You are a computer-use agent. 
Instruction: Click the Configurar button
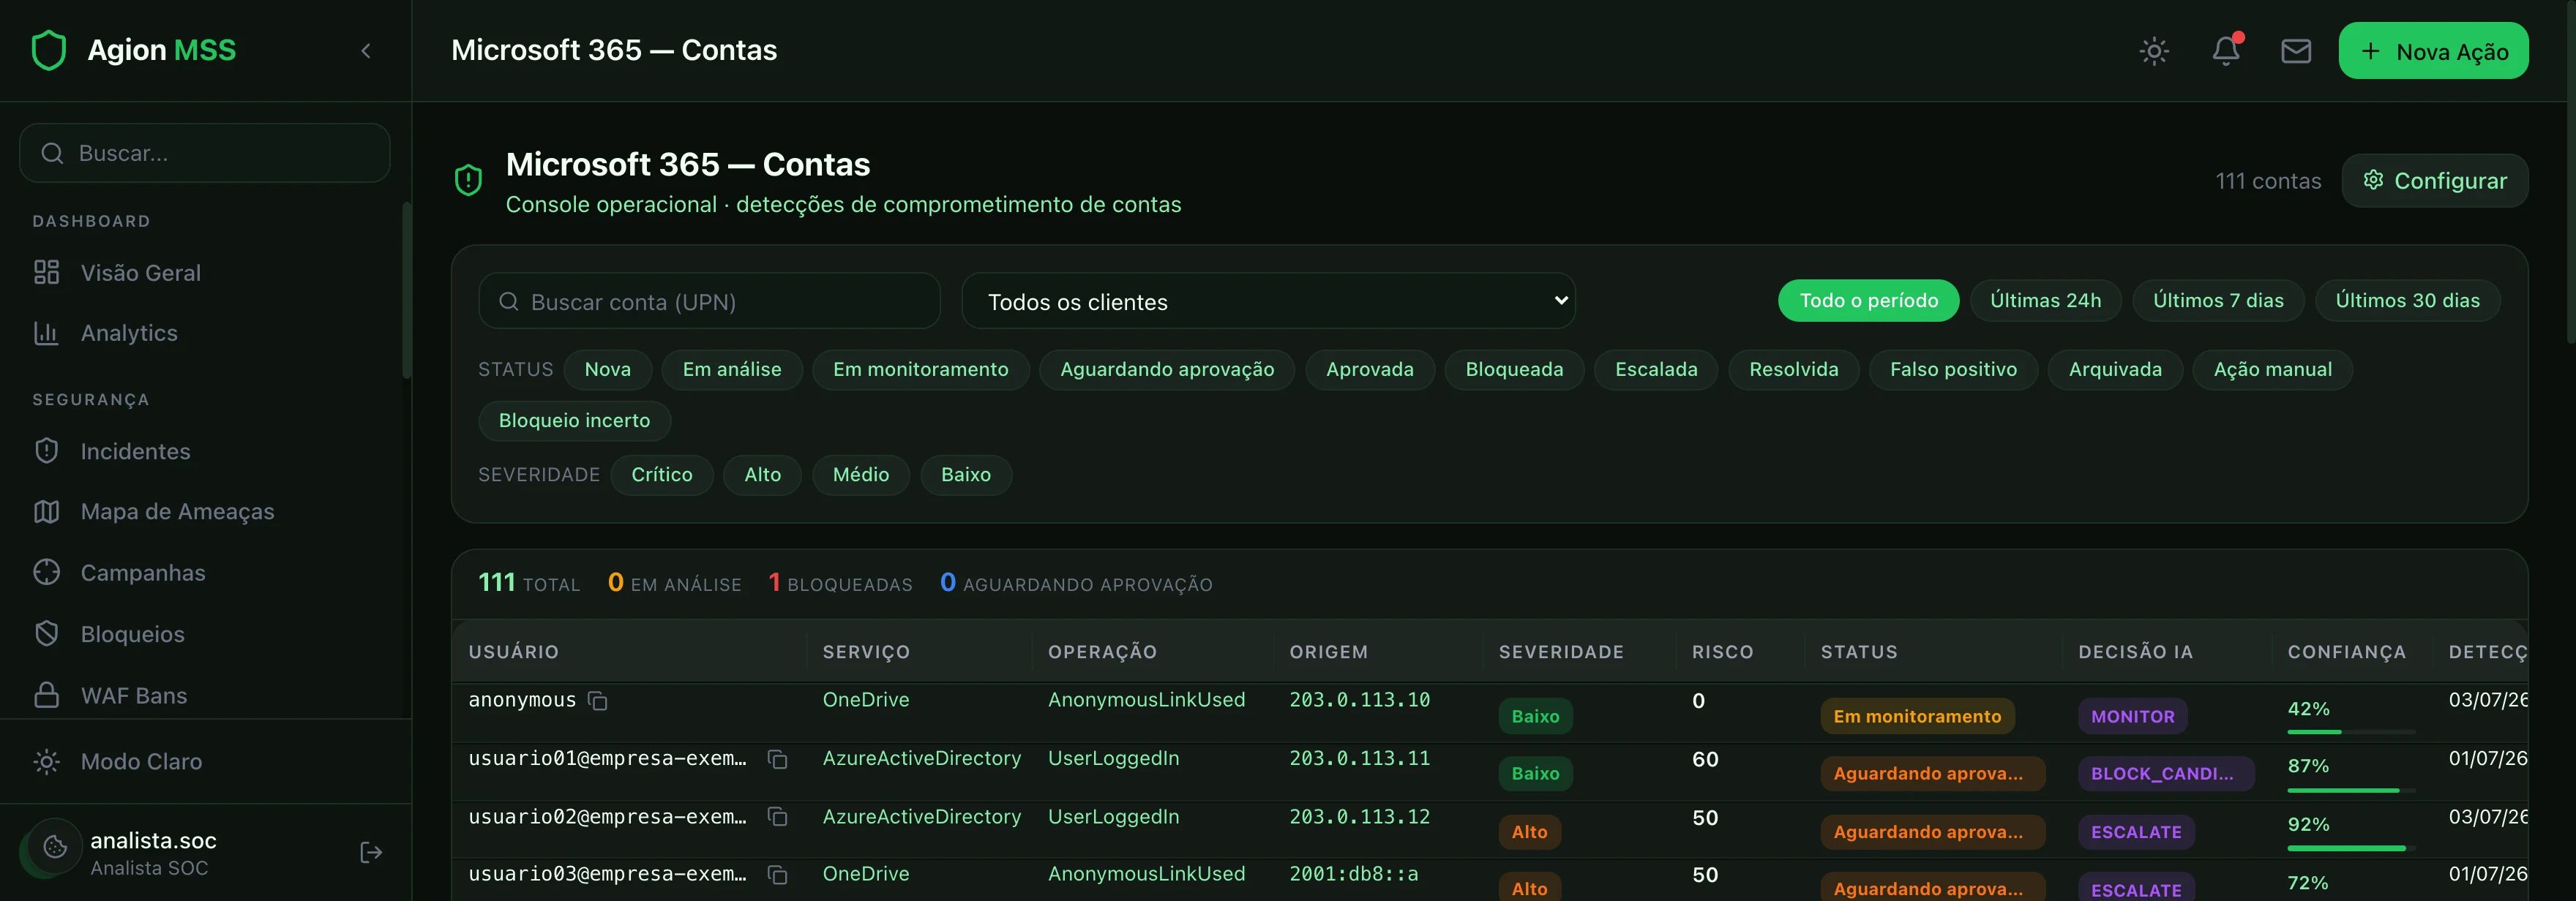[x=2435, y=181]
